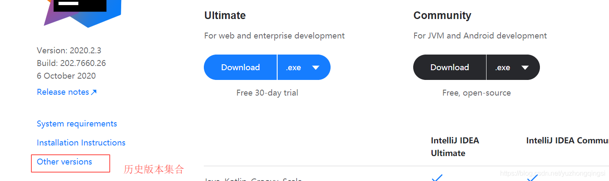Click the red 历史版本集合 annotation
The width and height of the screenshot is (609, 181).
pos(154,170)
